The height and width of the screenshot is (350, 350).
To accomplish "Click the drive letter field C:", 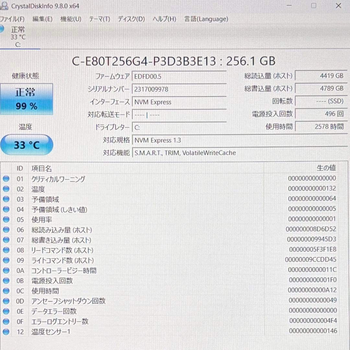I will pyautogui.click(x=179, y=127).
